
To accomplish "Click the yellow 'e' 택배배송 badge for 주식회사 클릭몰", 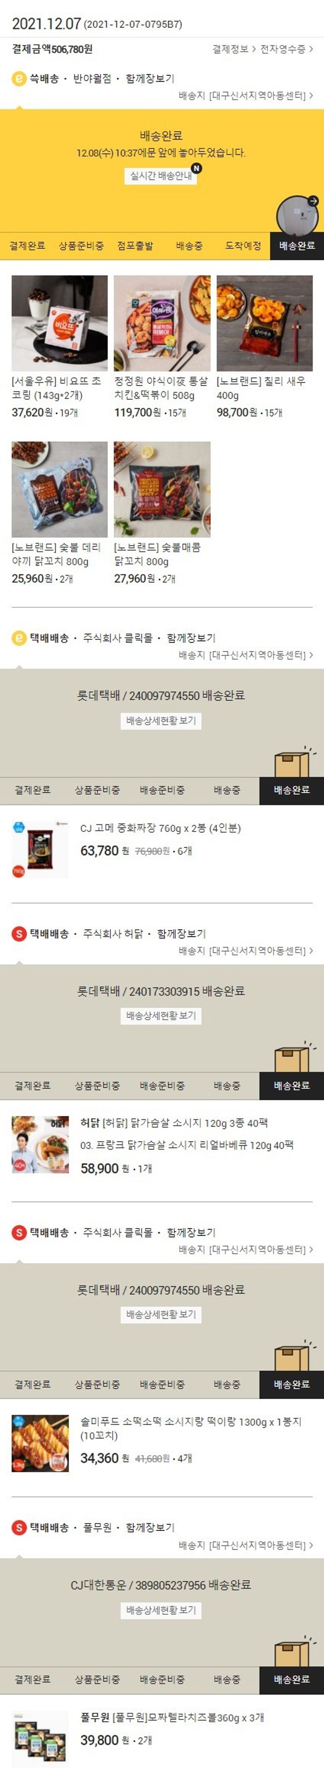I will [19, 638].
